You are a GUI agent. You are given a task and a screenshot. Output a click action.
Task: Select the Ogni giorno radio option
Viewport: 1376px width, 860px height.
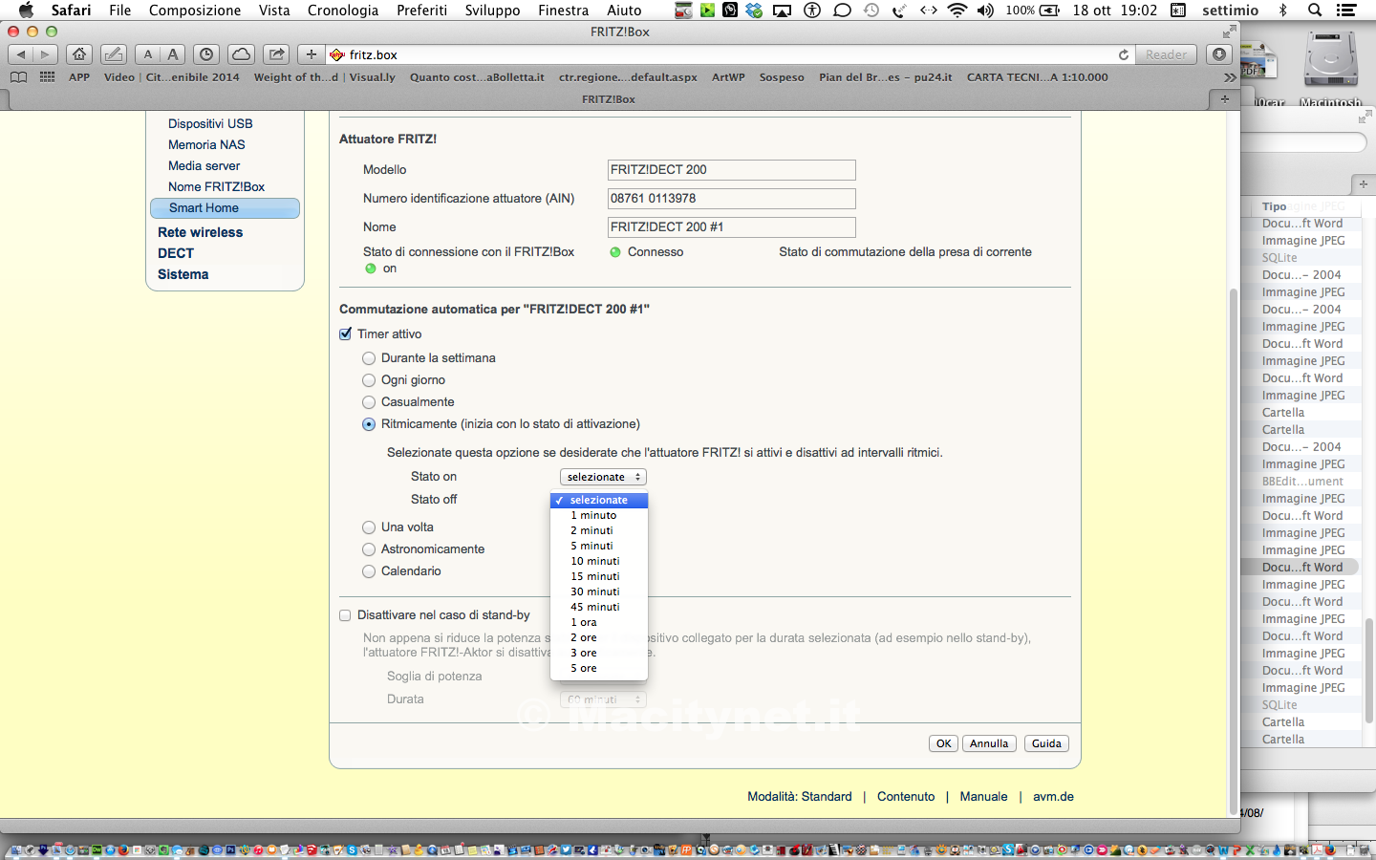point(369,380)
